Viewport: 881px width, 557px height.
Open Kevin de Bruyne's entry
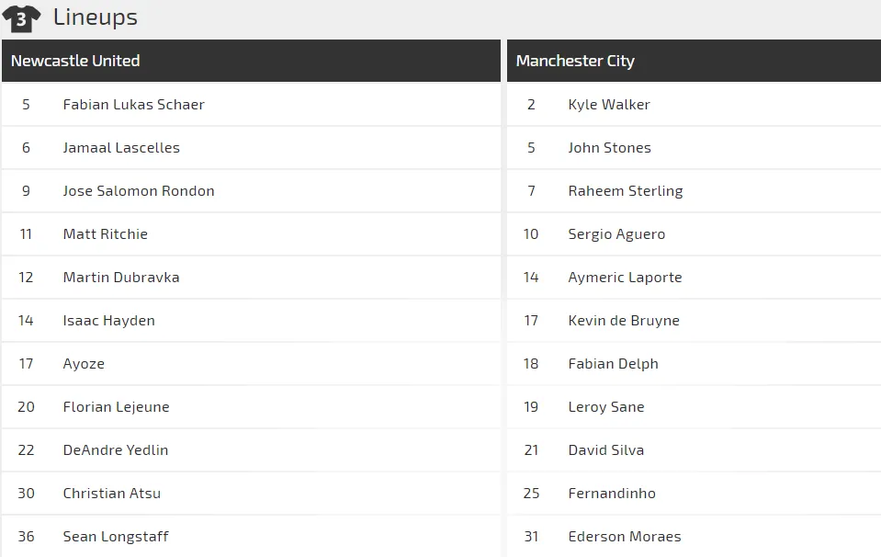pos(624,321)
